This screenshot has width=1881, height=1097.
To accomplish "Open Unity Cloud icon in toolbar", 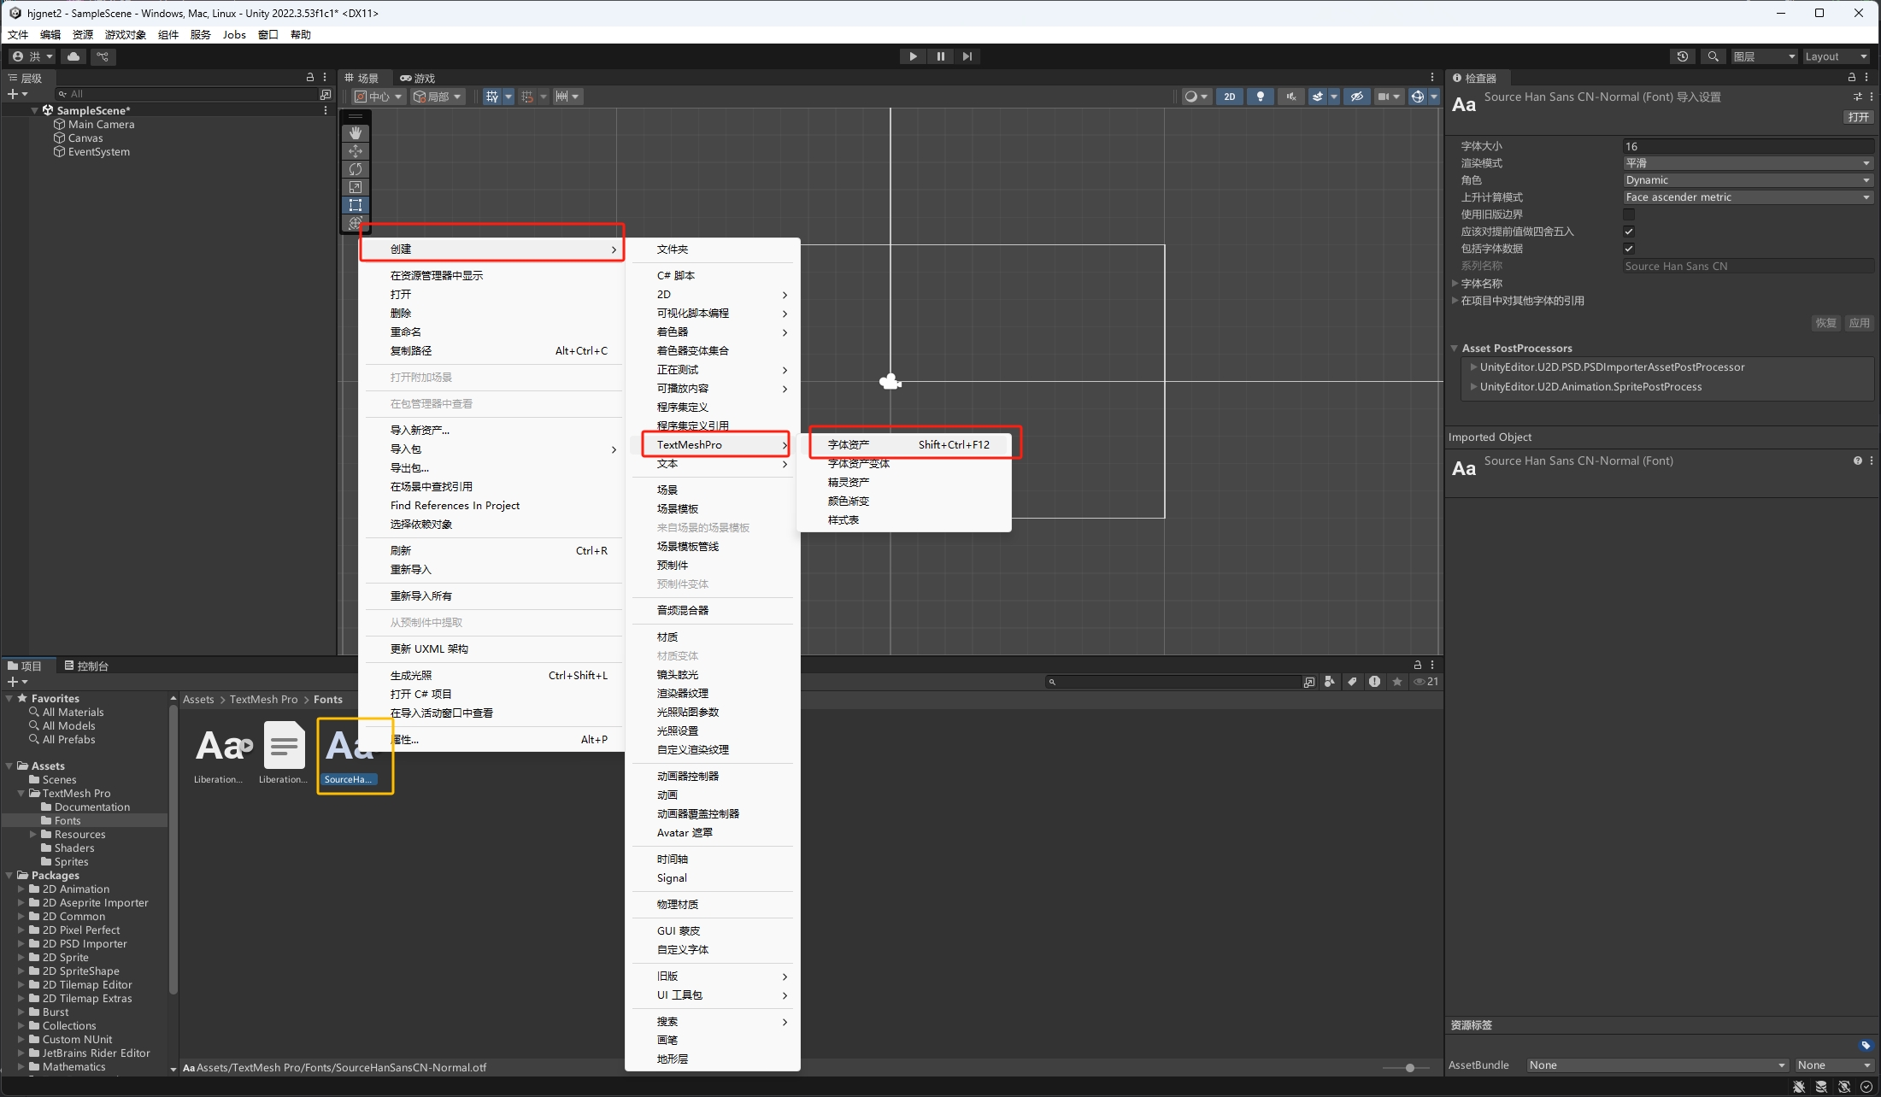I will click(74, 56).
